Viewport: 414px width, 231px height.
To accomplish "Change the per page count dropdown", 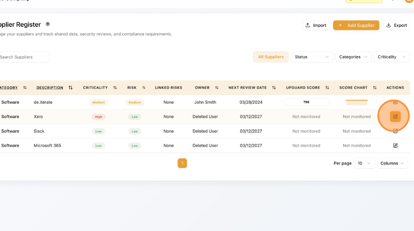I will click(364, 163).
